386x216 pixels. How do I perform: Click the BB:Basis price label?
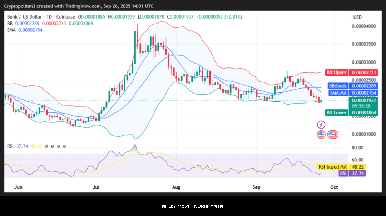coord(337,86)
